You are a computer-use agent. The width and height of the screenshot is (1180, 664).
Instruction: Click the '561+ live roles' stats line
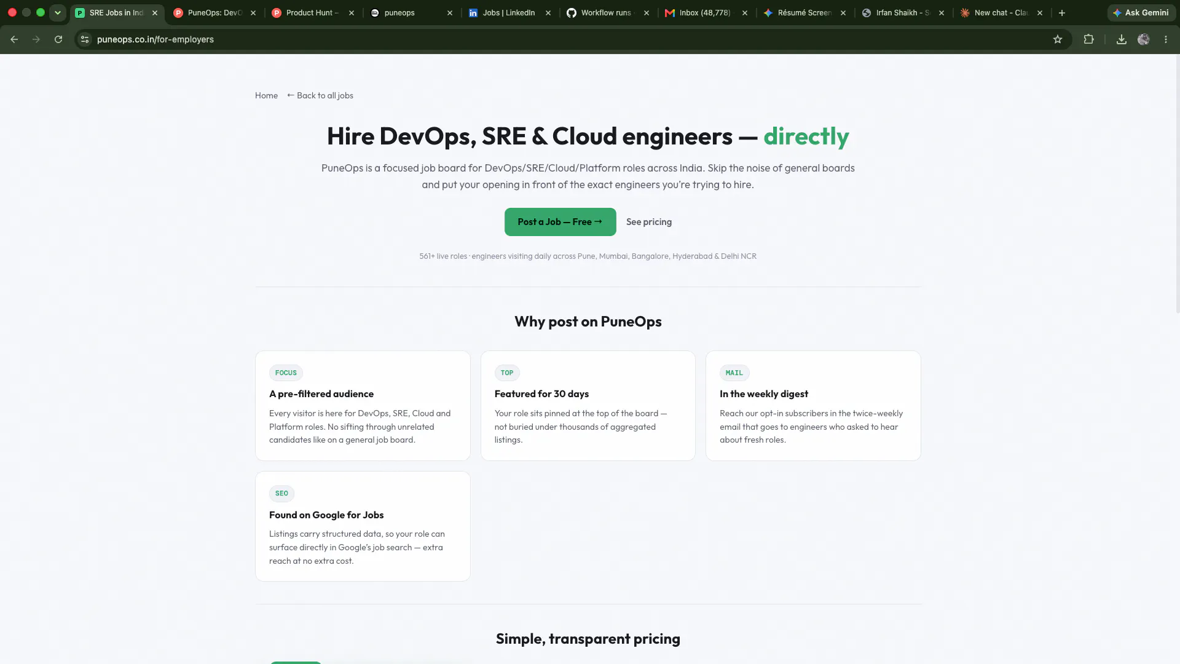click(588, 256)
